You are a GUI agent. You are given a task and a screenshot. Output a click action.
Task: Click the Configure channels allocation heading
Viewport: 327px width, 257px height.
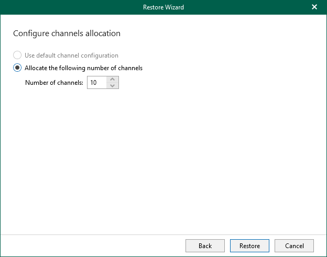pos(67,33)
